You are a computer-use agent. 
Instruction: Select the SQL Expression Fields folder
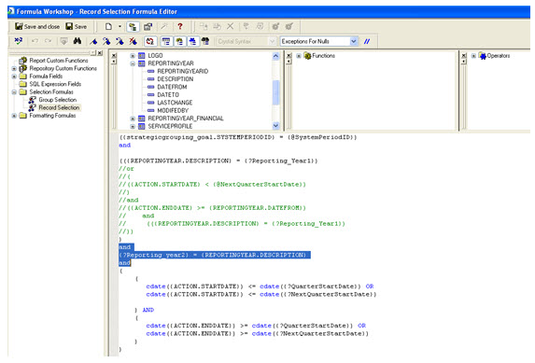tap(55, 84)
